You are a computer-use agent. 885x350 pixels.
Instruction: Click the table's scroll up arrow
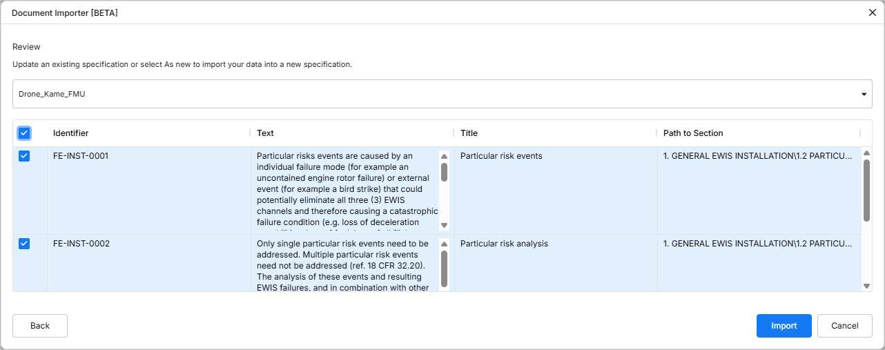tap(866, 153)
